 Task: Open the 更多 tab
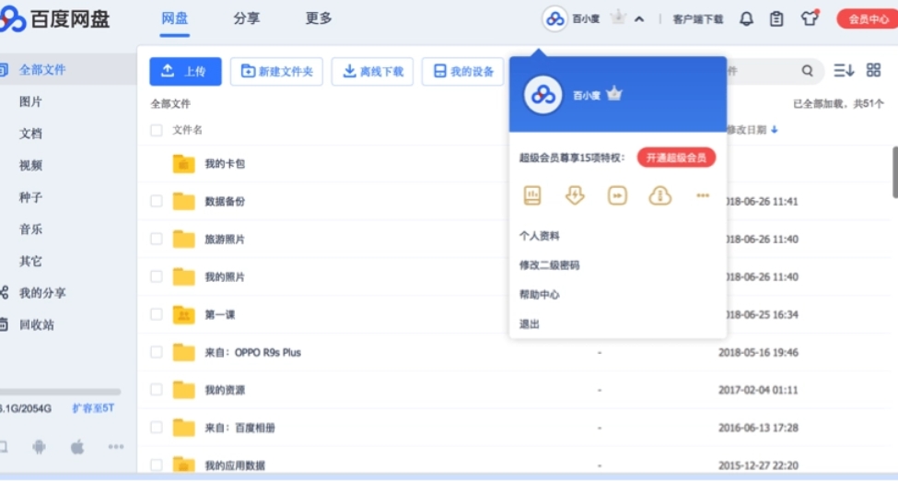tap(319, 18)
